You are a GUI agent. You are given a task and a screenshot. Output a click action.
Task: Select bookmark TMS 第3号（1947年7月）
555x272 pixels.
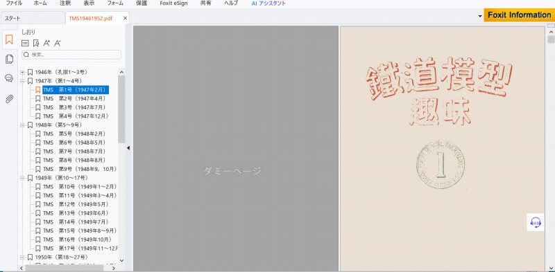click(74, 107)
